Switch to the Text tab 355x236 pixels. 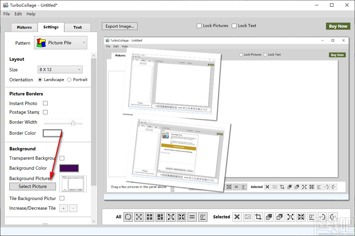pyautogui.click(x=78, y=27)
